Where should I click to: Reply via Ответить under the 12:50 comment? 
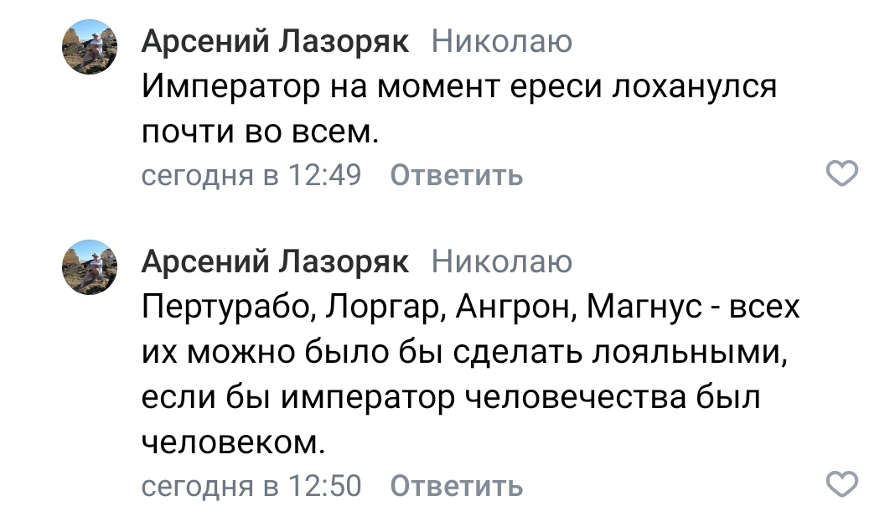click(457, 486)
